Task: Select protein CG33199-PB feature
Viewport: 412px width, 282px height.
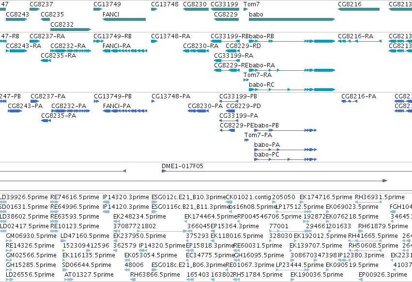Action: click(229, 101)
